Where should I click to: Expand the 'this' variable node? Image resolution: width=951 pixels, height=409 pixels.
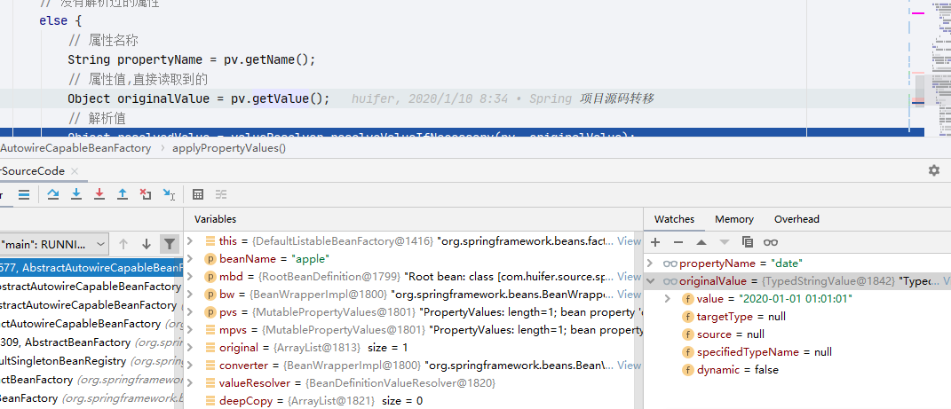[x=190, y=241]
